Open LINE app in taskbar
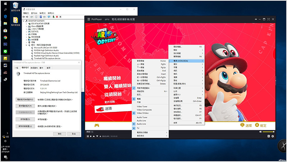The height and width of the screenshot is (162, 287). pyautogui.click(x=5, y=51)
